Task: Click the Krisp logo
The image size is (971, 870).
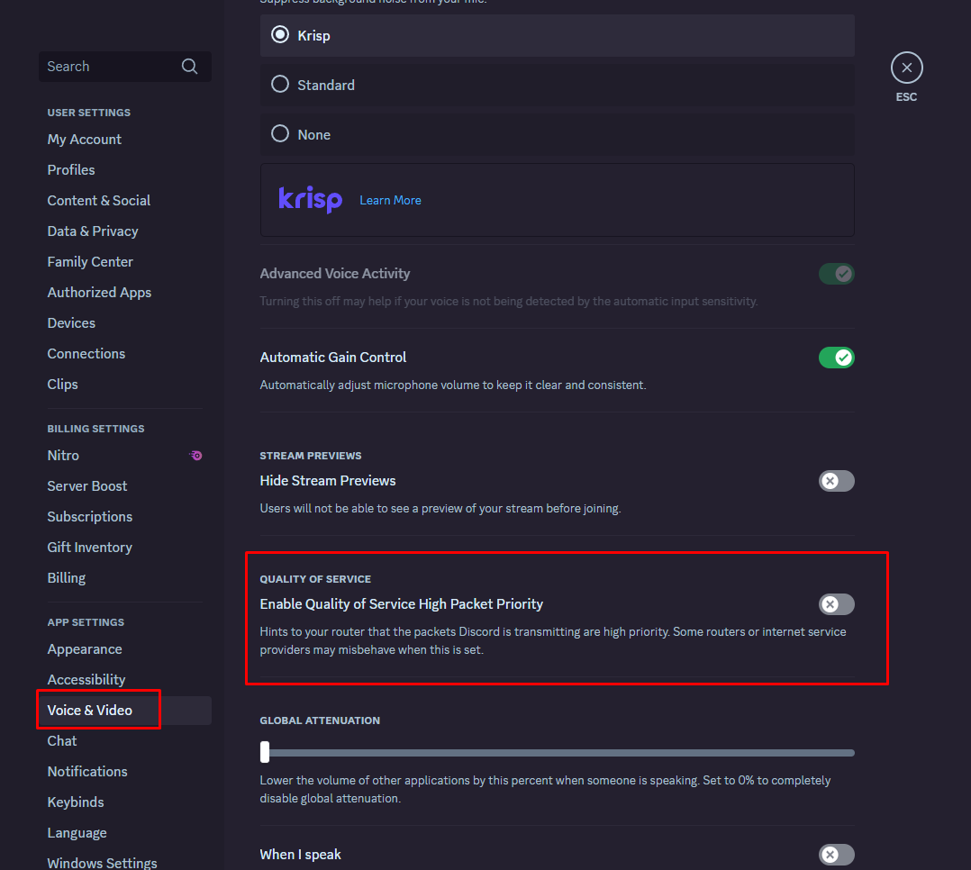Action: point(310,200)
